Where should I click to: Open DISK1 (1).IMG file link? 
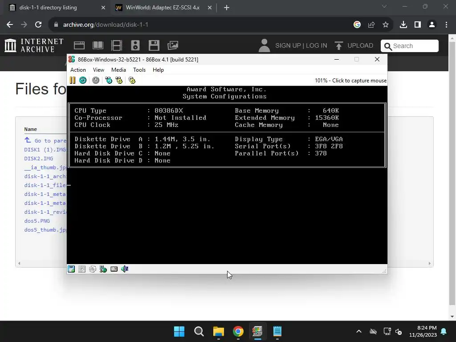(x=45, y=150)
